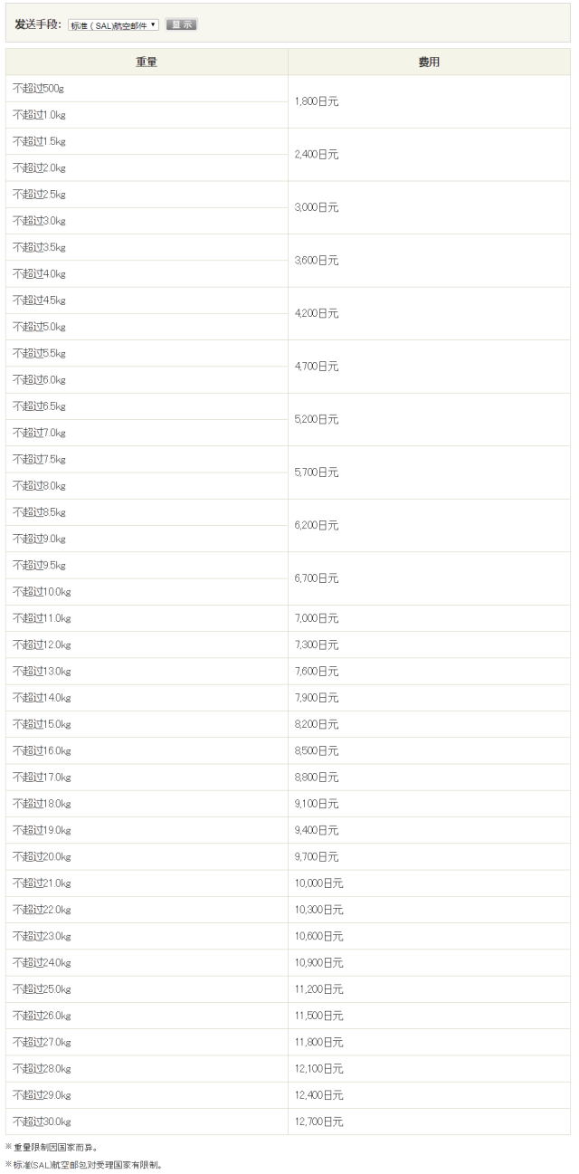Click the 费用 column header
Image resolution: width=579 pixels, height=1174 pixels.
point(429,62)
